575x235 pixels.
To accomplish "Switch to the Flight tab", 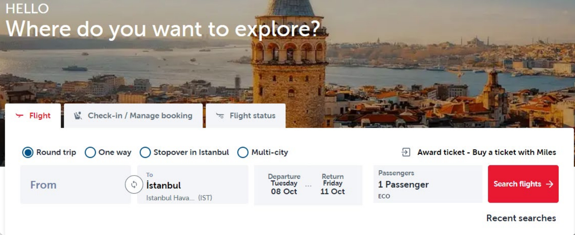I will [39, 116].
